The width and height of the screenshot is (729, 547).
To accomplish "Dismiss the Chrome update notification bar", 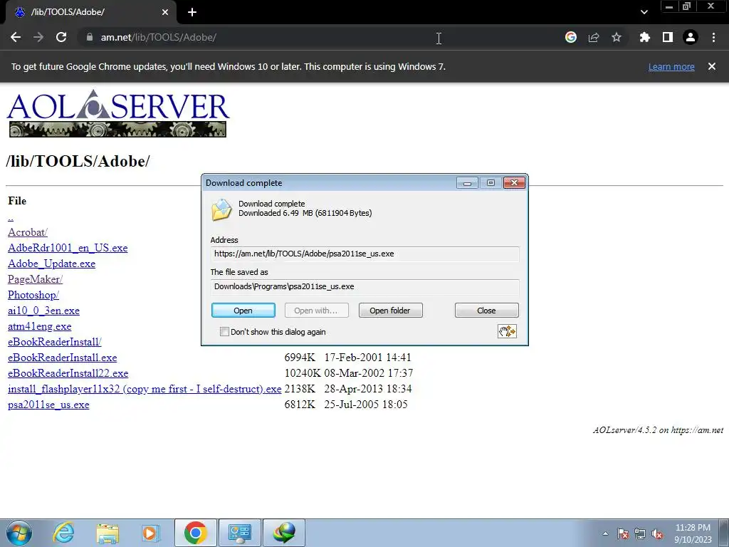I will click(x=712, y=66).
